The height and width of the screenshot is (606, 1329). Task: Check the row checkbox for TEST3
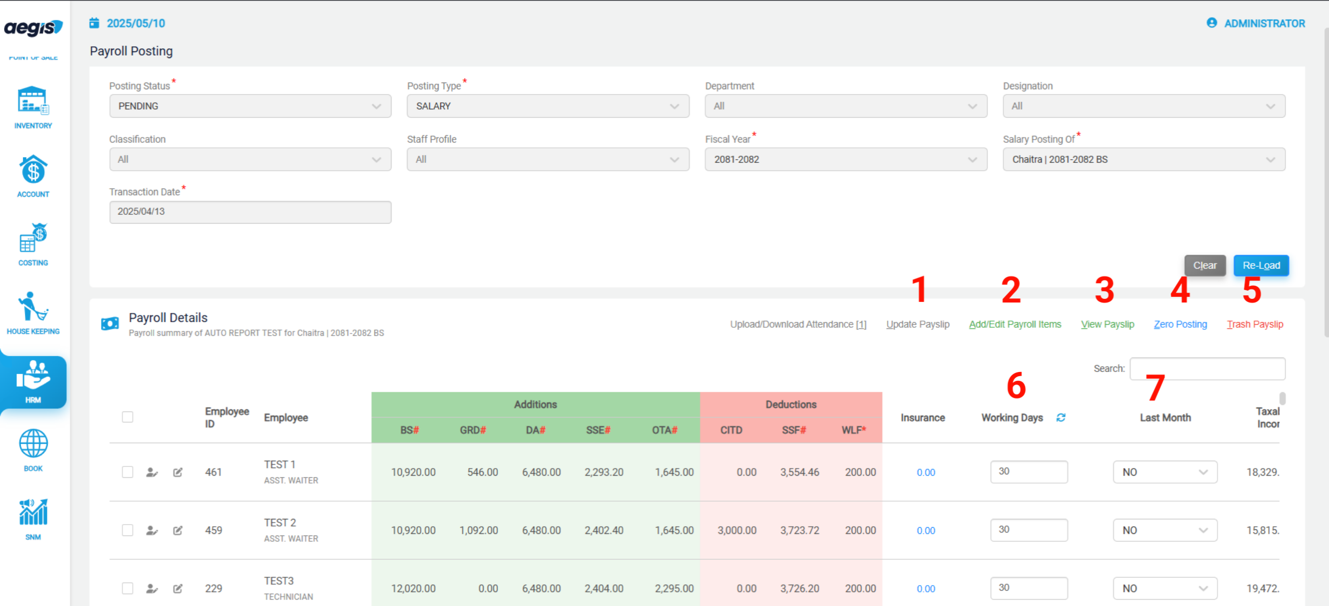128,588
